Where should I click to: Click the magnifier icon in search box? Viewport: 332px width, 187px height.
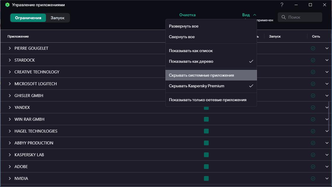pos(284,17)
